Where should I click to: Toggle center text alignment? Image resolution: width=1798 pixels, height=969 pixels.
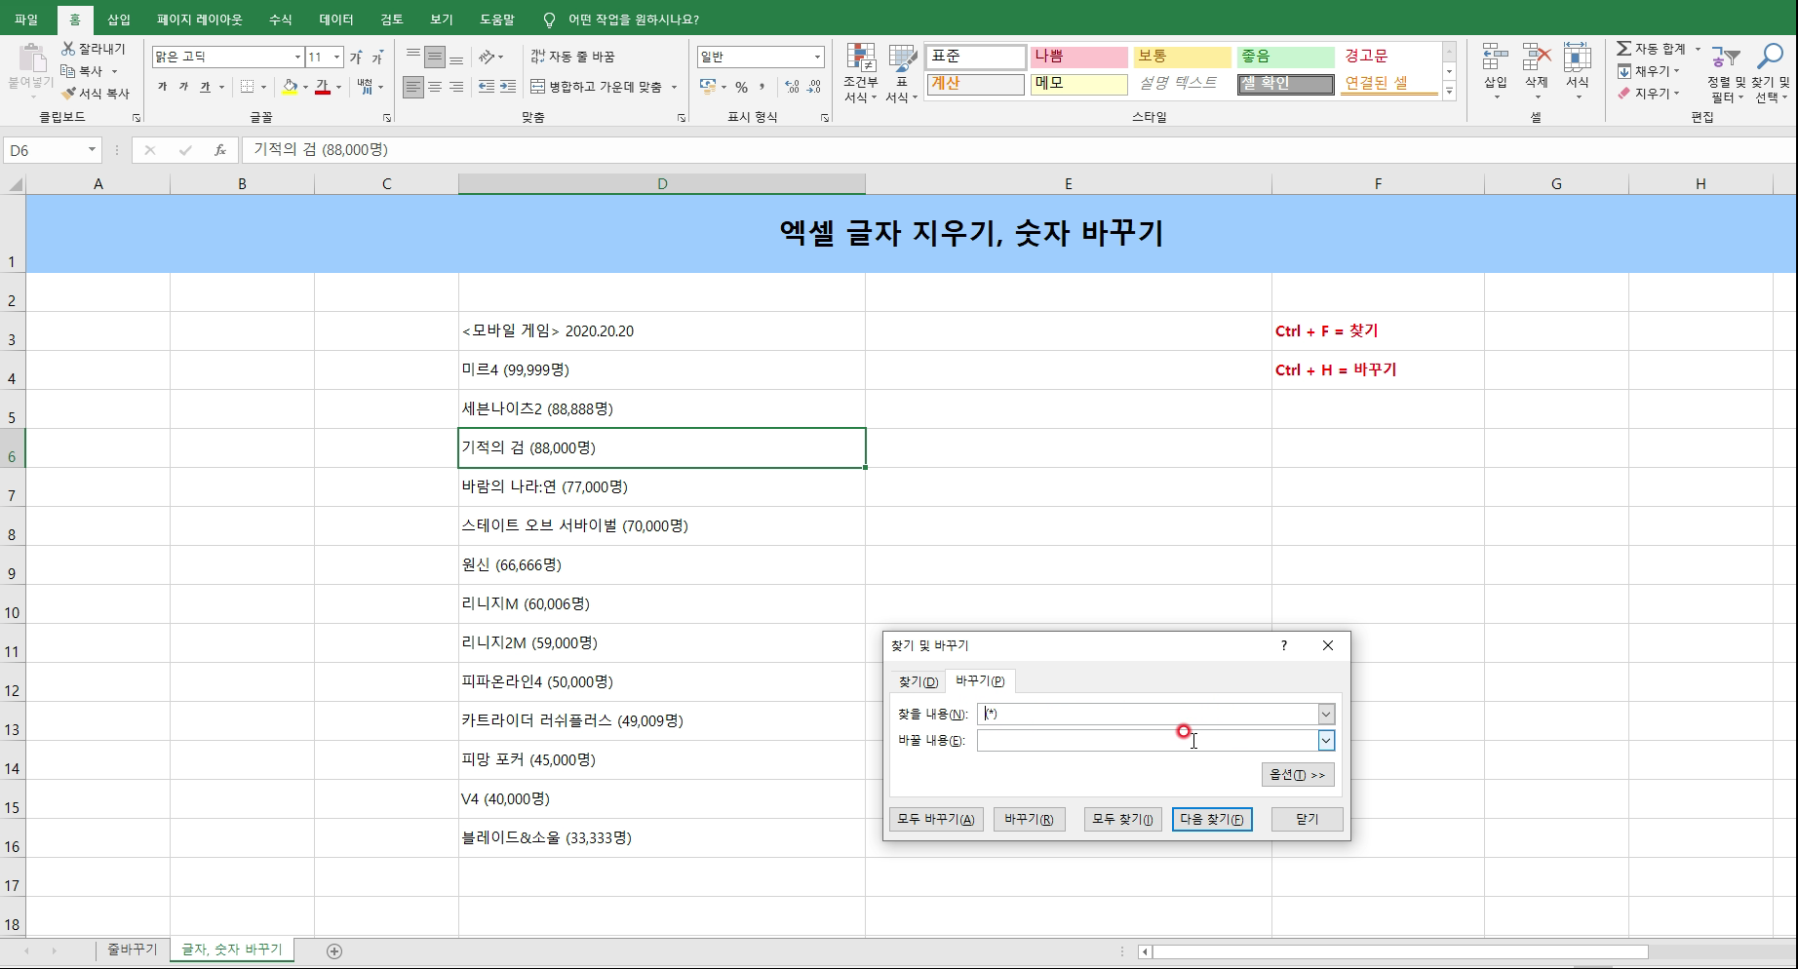[x=435, y=87]
